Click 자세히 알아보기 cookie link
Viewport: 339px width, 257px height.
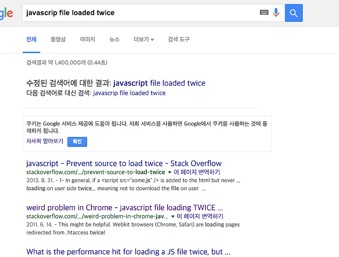[45, 141]
